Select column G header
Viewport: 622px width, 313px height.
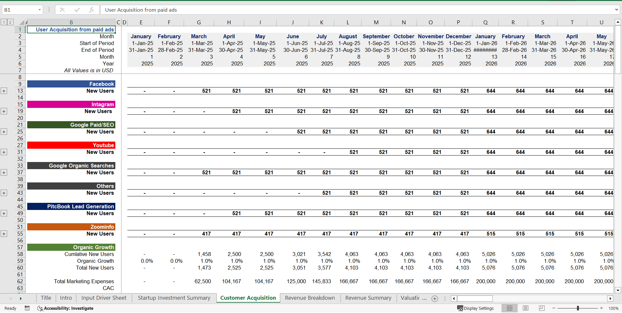(199, 22)
